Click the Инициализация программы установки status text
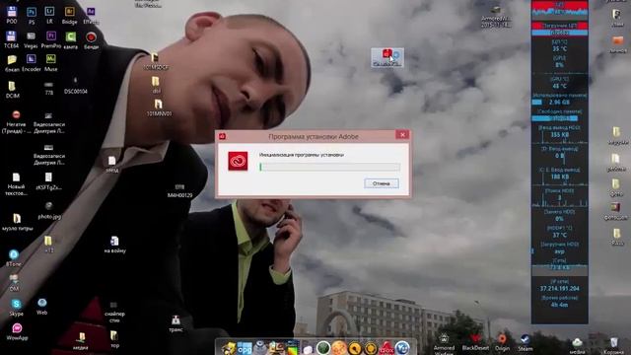 (302, 155)
